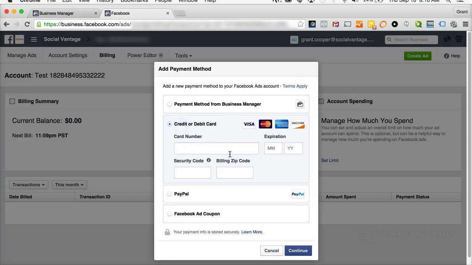This screenshot has width=472, height=265.
Task: Click the PayPal logo in dialog
Action: (x=298, y=194)
